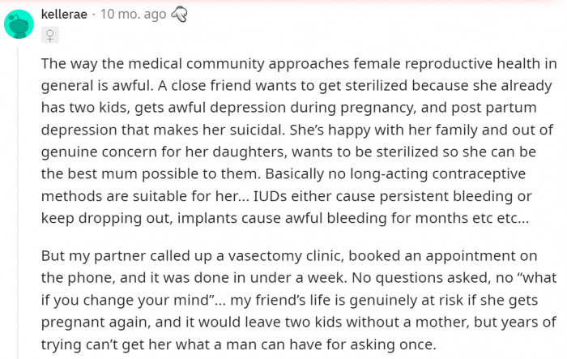The image size is (567, 359).
Task: Click the female symbol flair icon
Action: [51, 35]
